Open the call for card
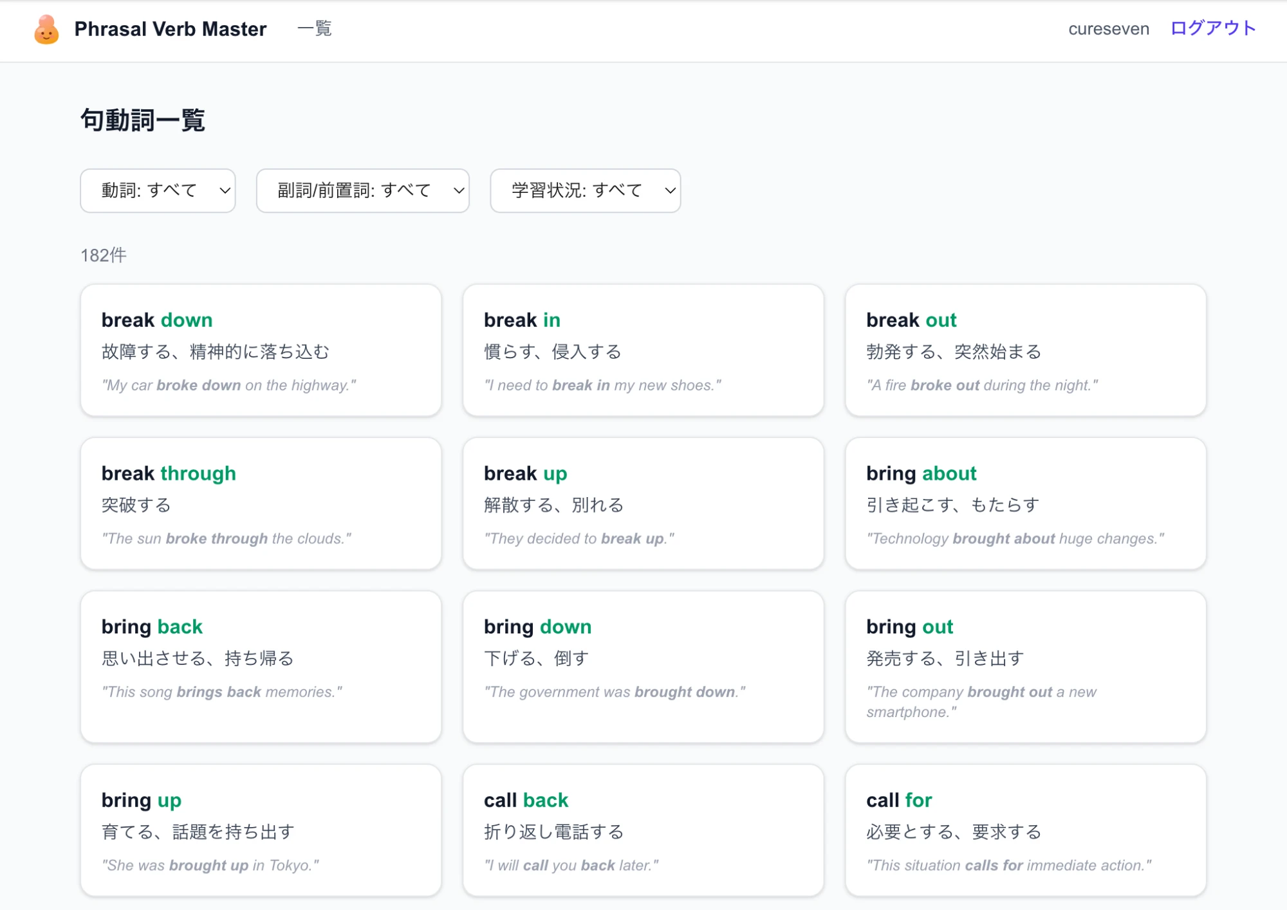The width and height of the screenshot is (1287, 910). click(1025, 830)
